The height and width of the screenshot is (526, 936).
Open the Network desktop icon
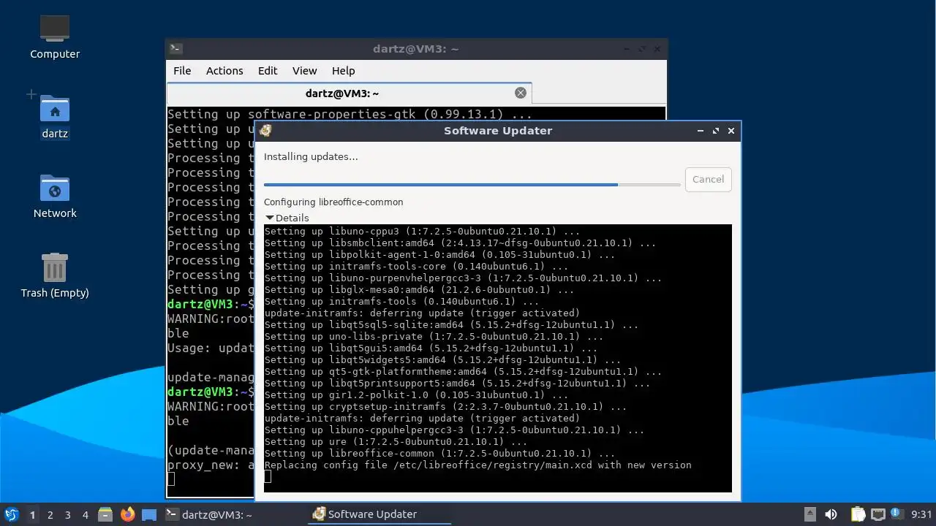click(55, 188)
